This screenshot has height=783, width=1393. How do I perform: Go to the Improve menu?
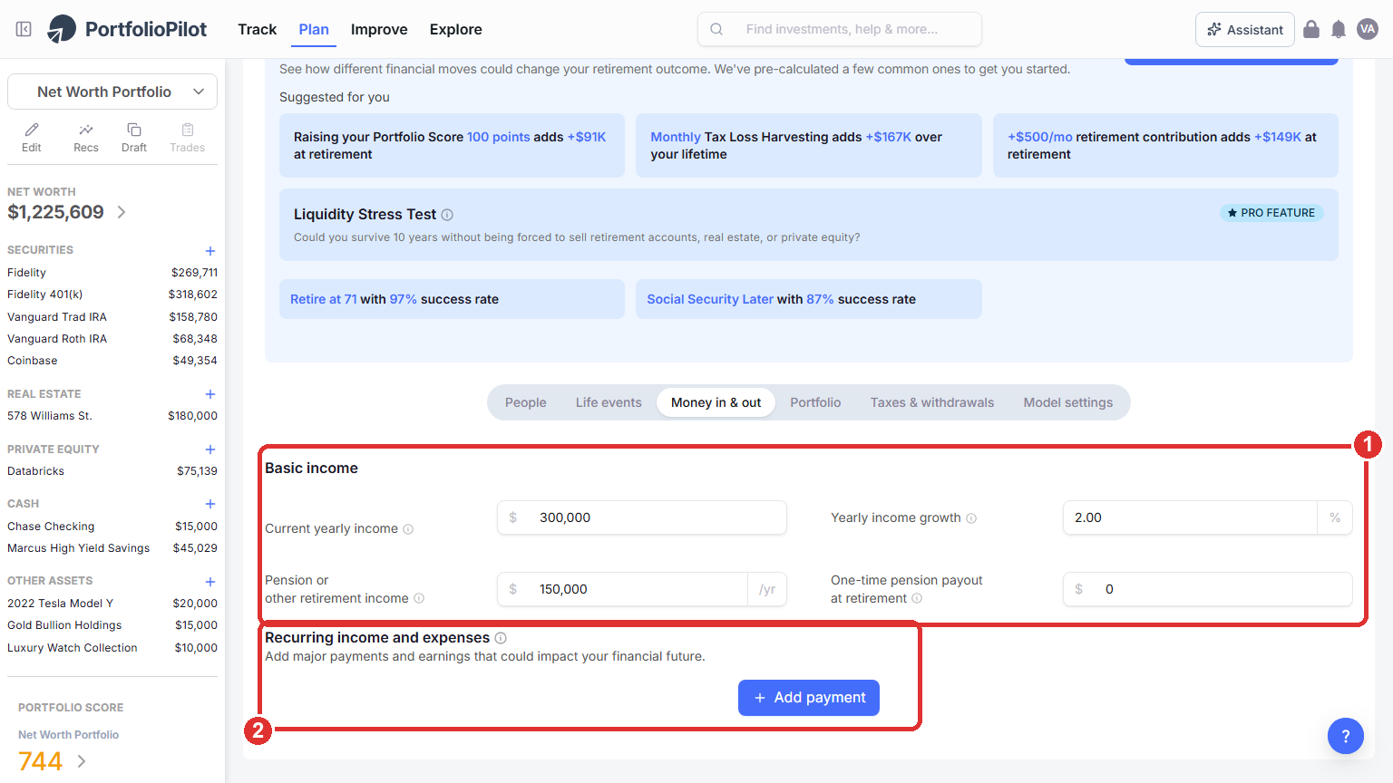[379, 29]
